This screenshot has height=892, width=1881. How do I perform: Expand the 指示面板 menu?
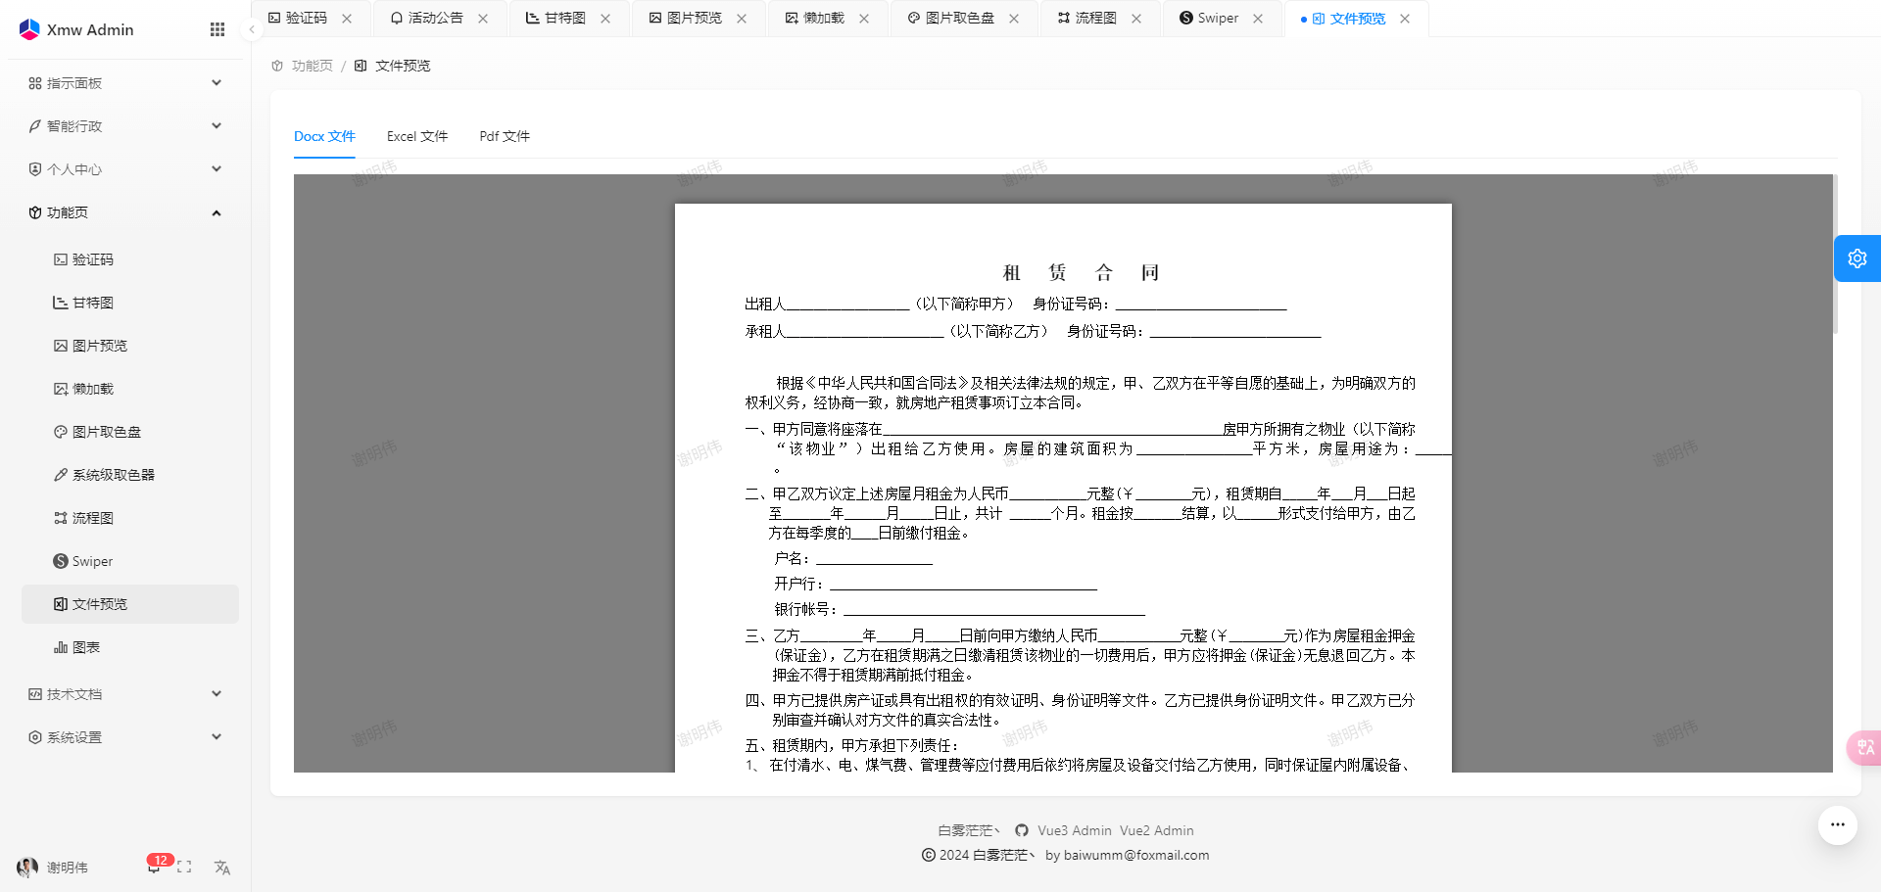click(x=125, y=83)
